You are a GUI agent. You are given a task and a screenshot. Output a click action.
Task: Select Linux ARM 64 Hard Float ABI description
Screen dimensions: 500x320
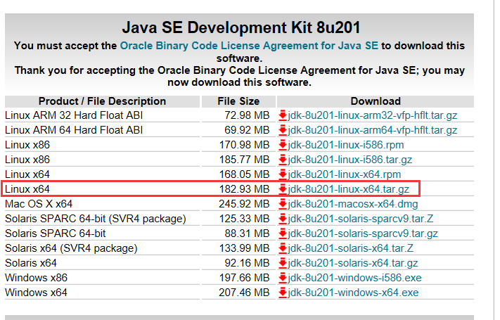pyautogui.click(x=74, y=130)
